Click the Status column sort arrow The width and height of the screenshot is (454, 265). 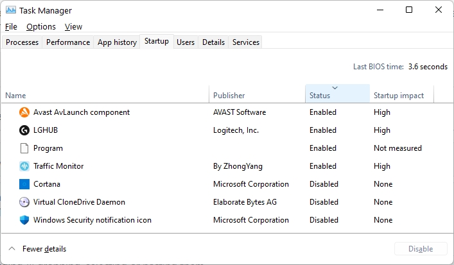click(335, 88)
